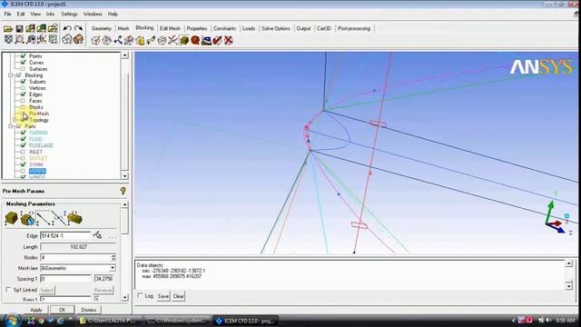Viewport: 581px width, 327px height.
Task: Check the INLET part checkbox
Action: pos(24,152)
